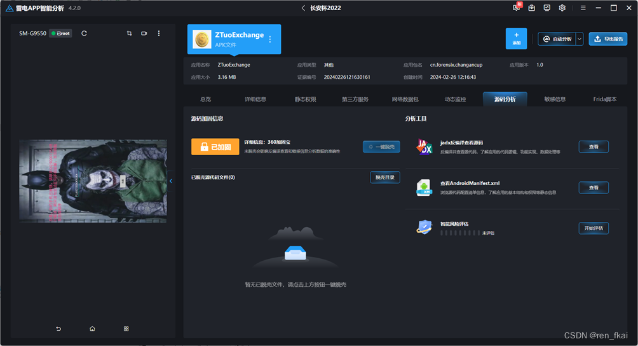Open settings gear in title bar
638x346 pixels.
[562, 8]
